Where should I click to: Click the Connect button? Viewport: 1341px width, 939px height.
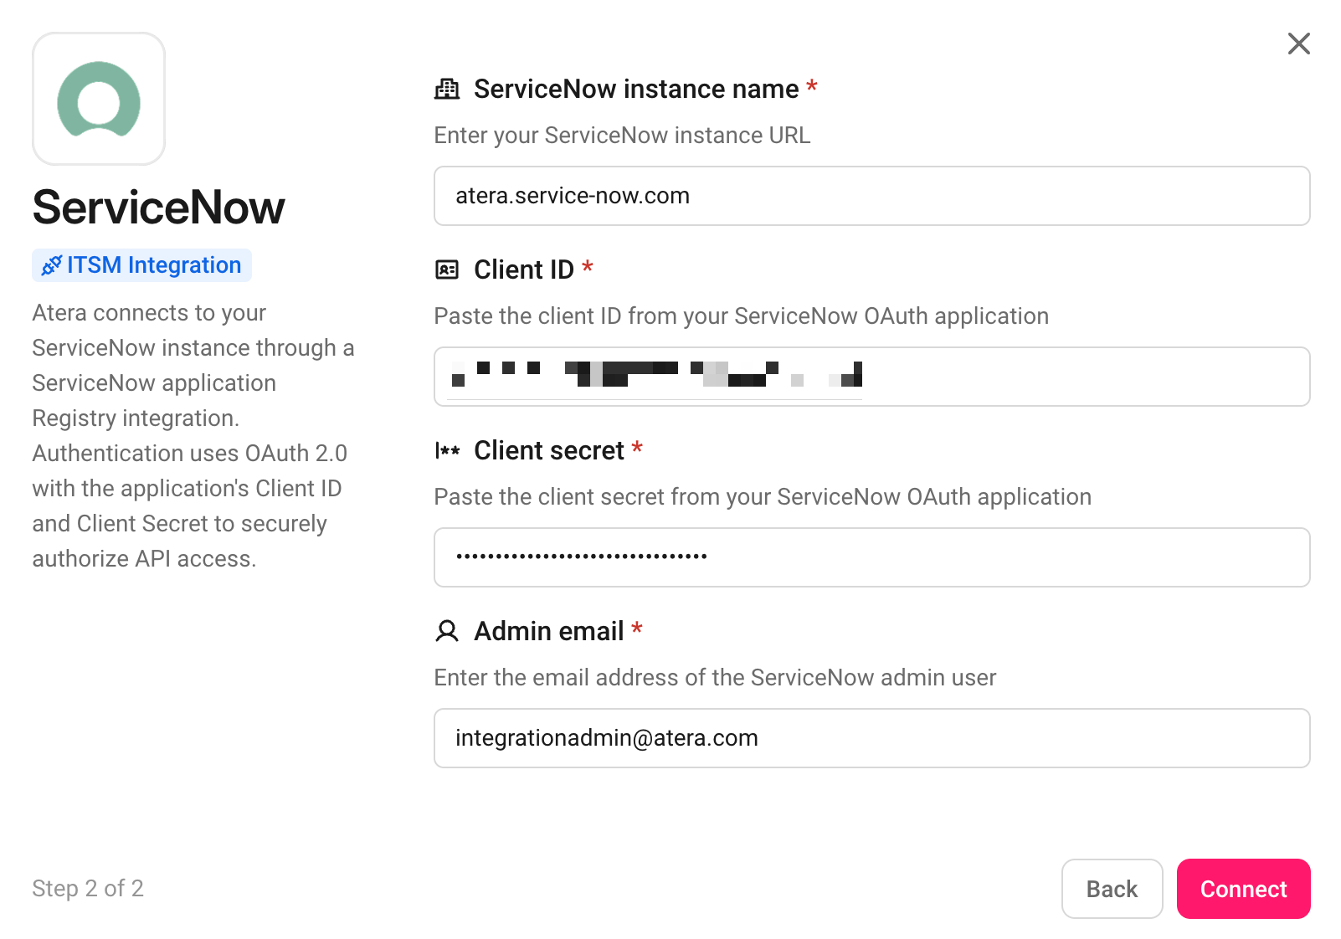(1243, 889)
